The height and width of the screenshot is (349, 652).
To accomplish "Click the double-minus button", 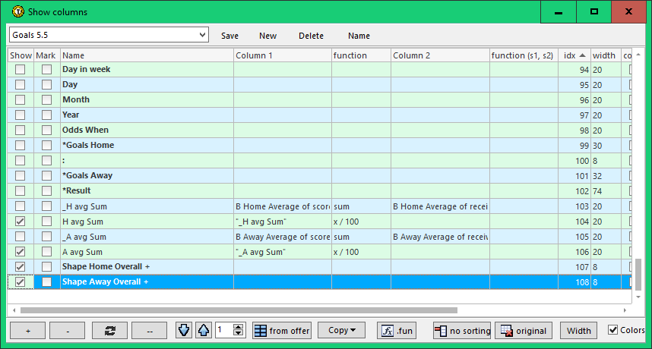I will 149,331.
